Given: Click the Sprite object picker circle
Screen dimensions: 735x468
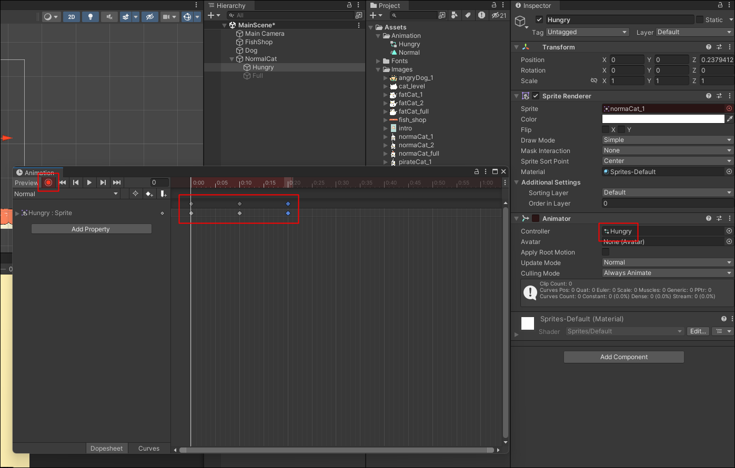Looking at the screenshot, I should [x=729, y=108].
